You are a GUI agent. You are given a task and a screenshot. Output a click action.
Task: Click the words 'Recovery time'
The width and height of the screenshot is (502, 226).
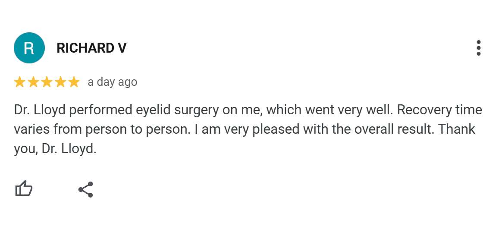(x=439, y=111)
